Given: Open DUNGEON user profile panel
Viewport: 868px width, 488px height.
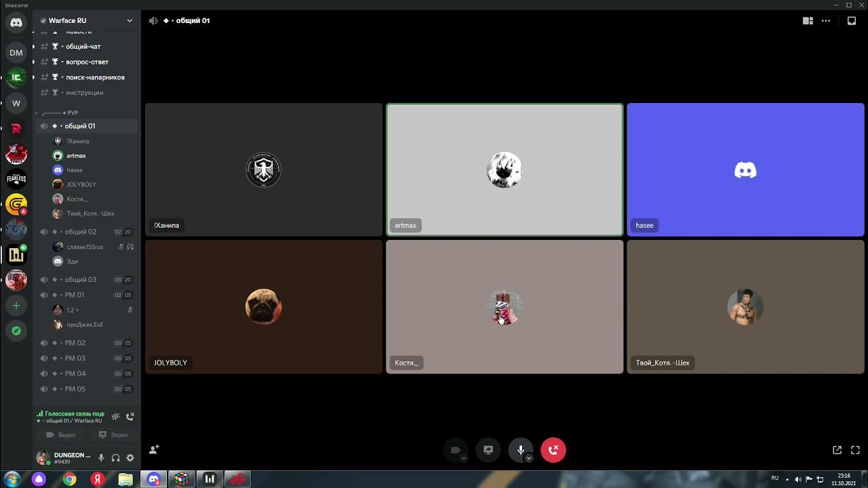Looking at the screenshot, I should coord(64,458).
